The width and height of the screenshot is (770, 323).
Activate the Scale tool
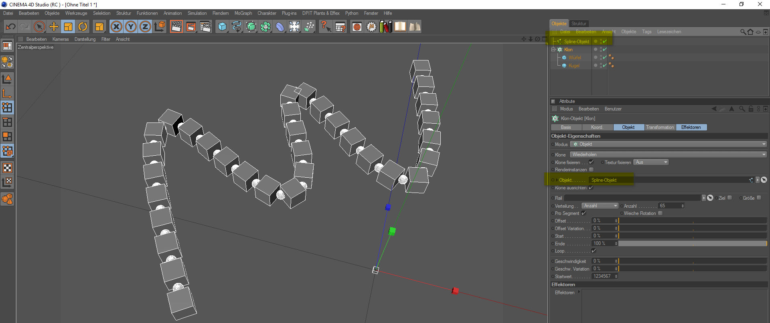tap(68, 27)
